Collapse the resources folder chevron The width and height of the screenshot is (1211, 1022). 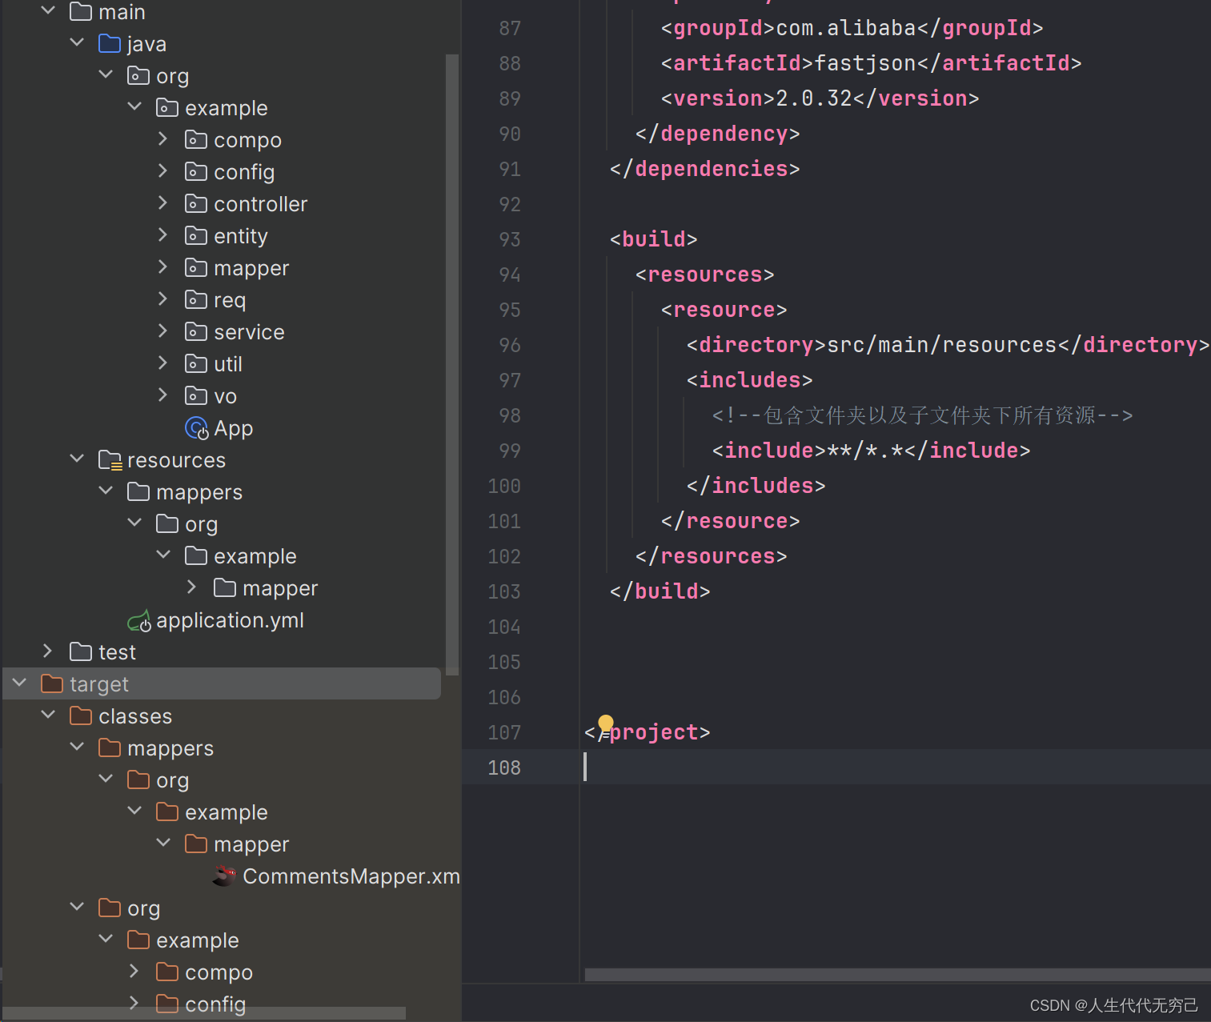tap(77, 459)
